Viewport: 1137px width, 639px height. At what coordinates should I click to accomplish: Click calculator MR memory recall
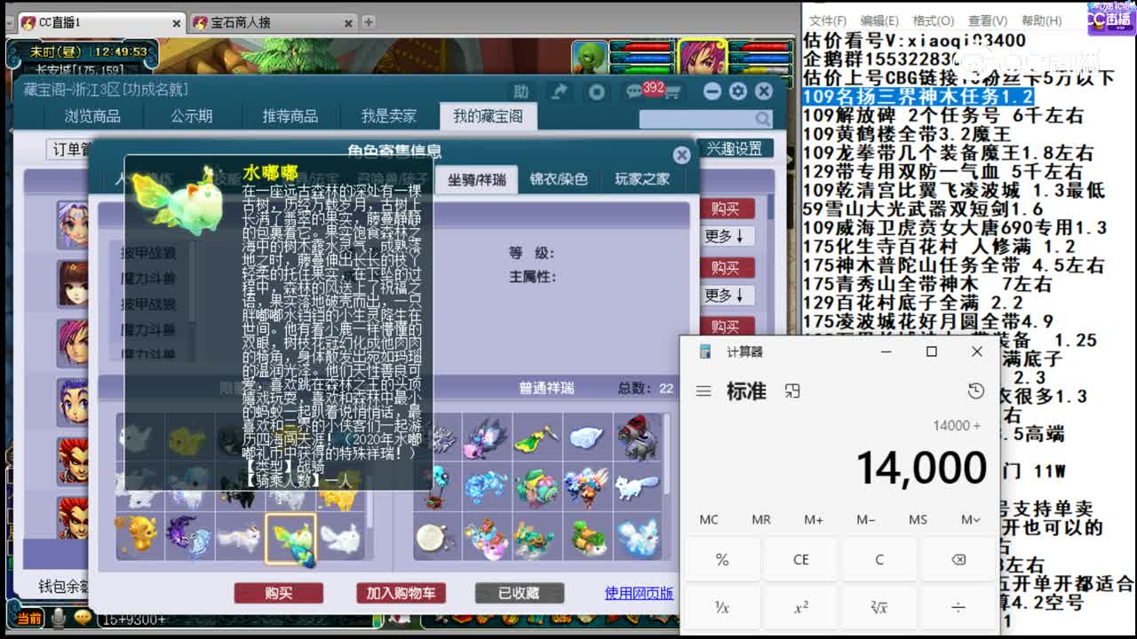(x=761, y=519)
